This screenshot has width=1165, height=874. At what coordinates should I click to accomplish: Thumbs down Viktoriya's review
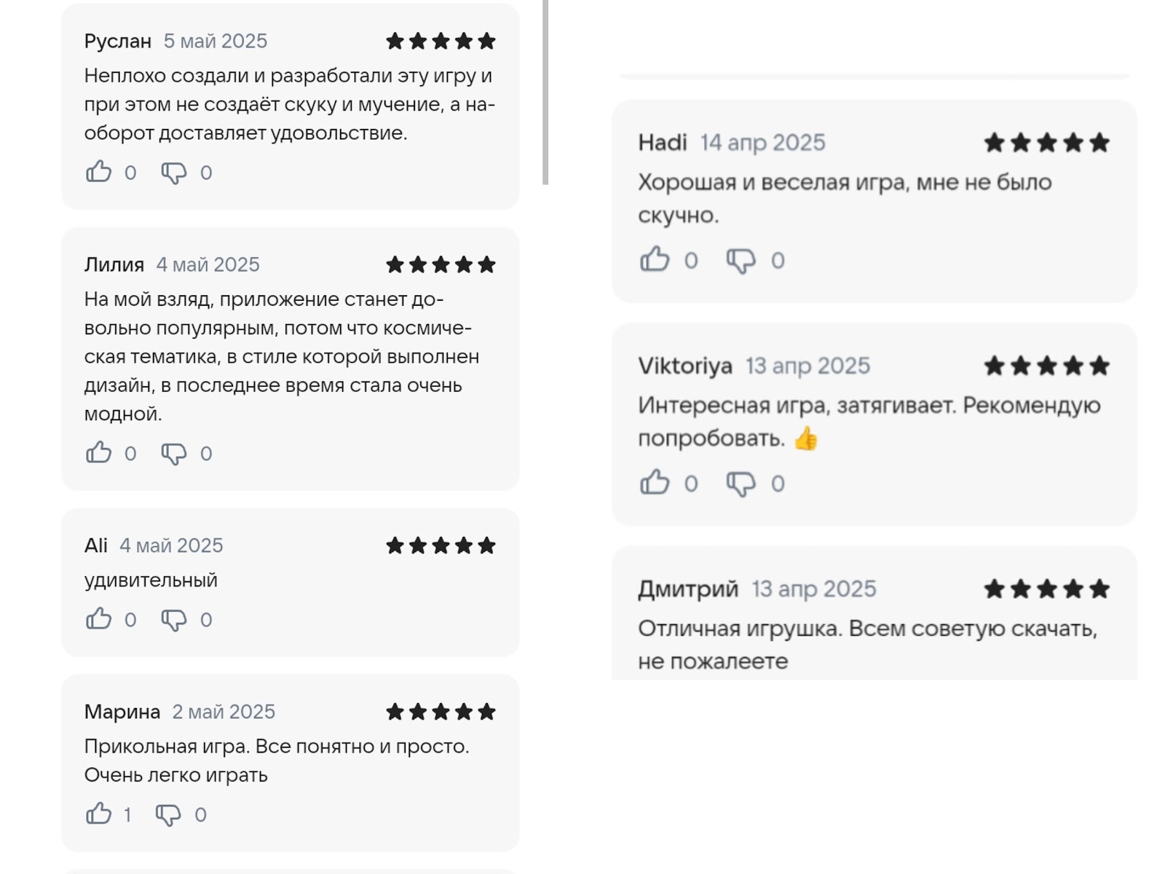(741, 484)
